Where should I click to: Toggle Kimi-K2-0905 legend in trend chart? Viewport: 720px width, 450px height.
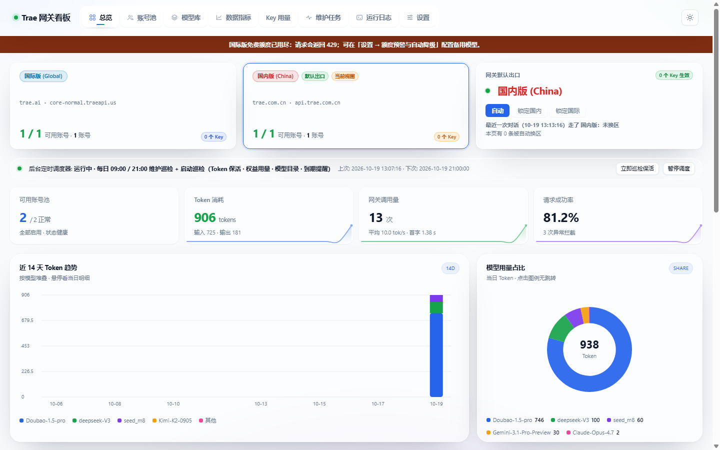pyautogui.click(x=172, y=420)
